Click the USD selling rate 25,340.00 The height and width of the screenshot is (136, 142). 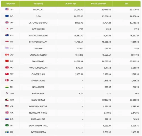pos(134,10)
